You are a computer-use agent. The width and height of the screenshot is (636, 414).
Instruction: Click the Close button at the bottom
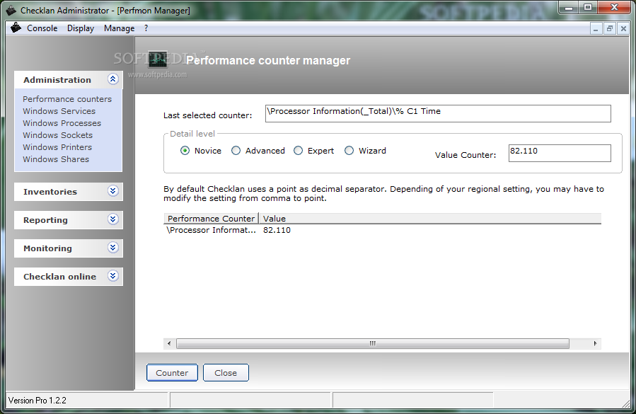226,372
